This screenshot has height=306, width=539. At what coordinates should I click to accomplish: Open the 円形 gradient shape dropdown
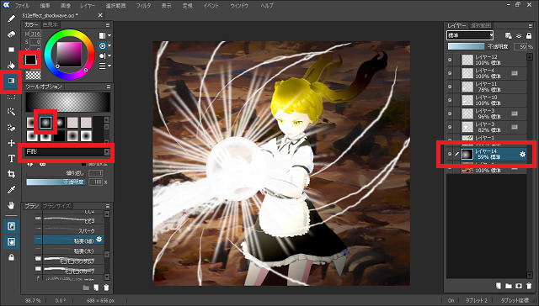pos(68,152)
